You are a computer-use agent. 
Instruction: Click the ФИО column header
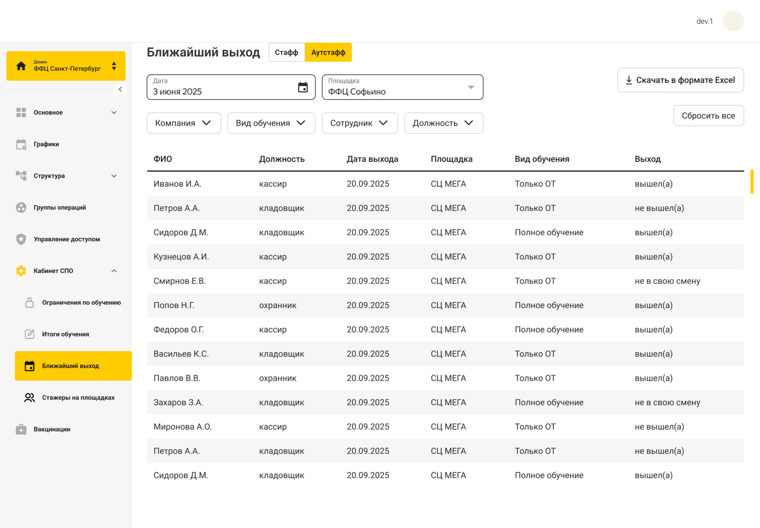click(x=163, y=159)
